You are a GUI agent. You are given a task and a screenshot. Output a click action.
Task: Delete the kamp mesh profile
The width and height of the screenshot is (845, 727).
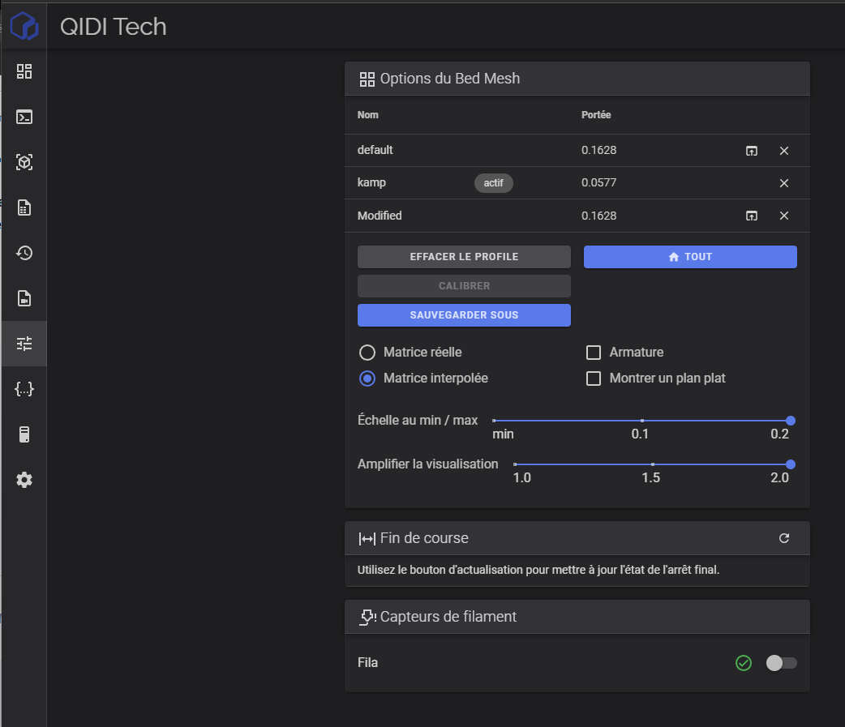tap(784, 183)
